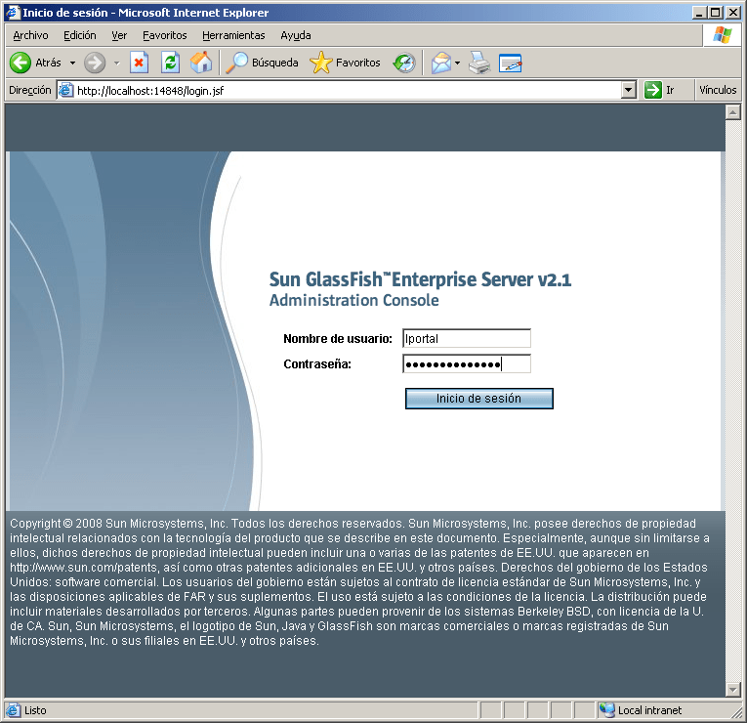Viewport: 747px width, 723px height.
Task: Open the Atrás history dropdown arrow
Action: tap(72, 63)
